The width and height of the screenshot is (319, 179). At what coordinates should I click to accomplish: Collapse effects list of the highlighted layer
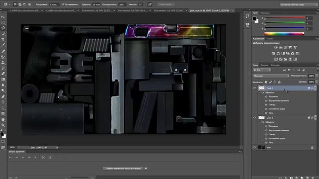[316, 88]
